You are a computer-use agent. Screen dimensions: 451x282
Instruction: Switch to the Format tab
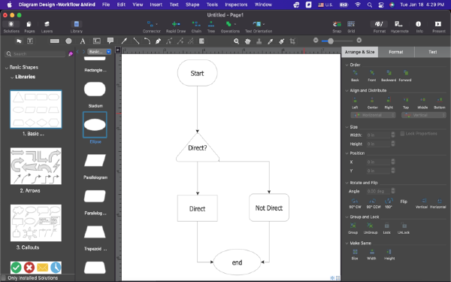(x=396, y=52)
